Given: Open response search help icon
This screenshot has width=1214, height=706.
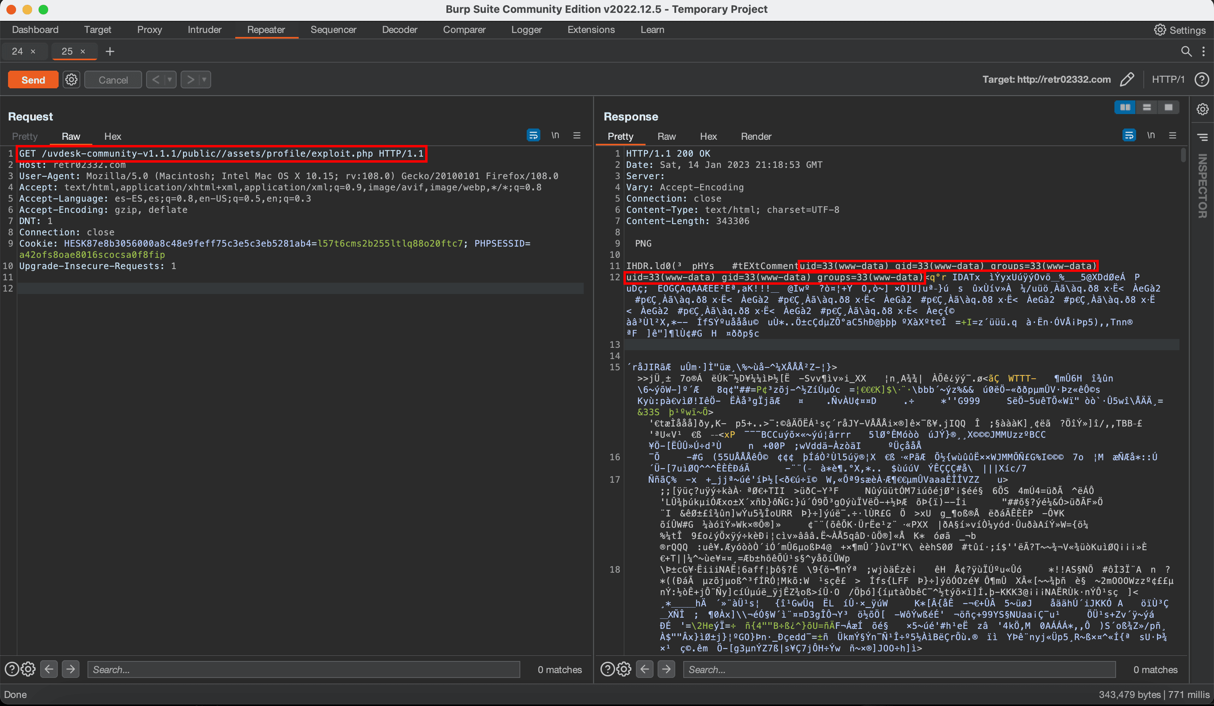Looking at the screenshot, I should (607, 669).
